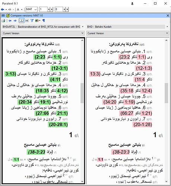This screenshot has width=171, height=186.
Task: Go to previous difference with left arrow
Action: (x=10, y=20)
